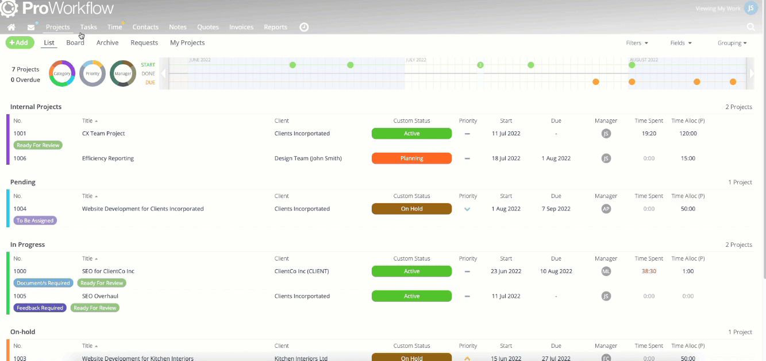Switch to the My Projects tab
The height and width of the screenshot is (361, 766).
(187, 43)
